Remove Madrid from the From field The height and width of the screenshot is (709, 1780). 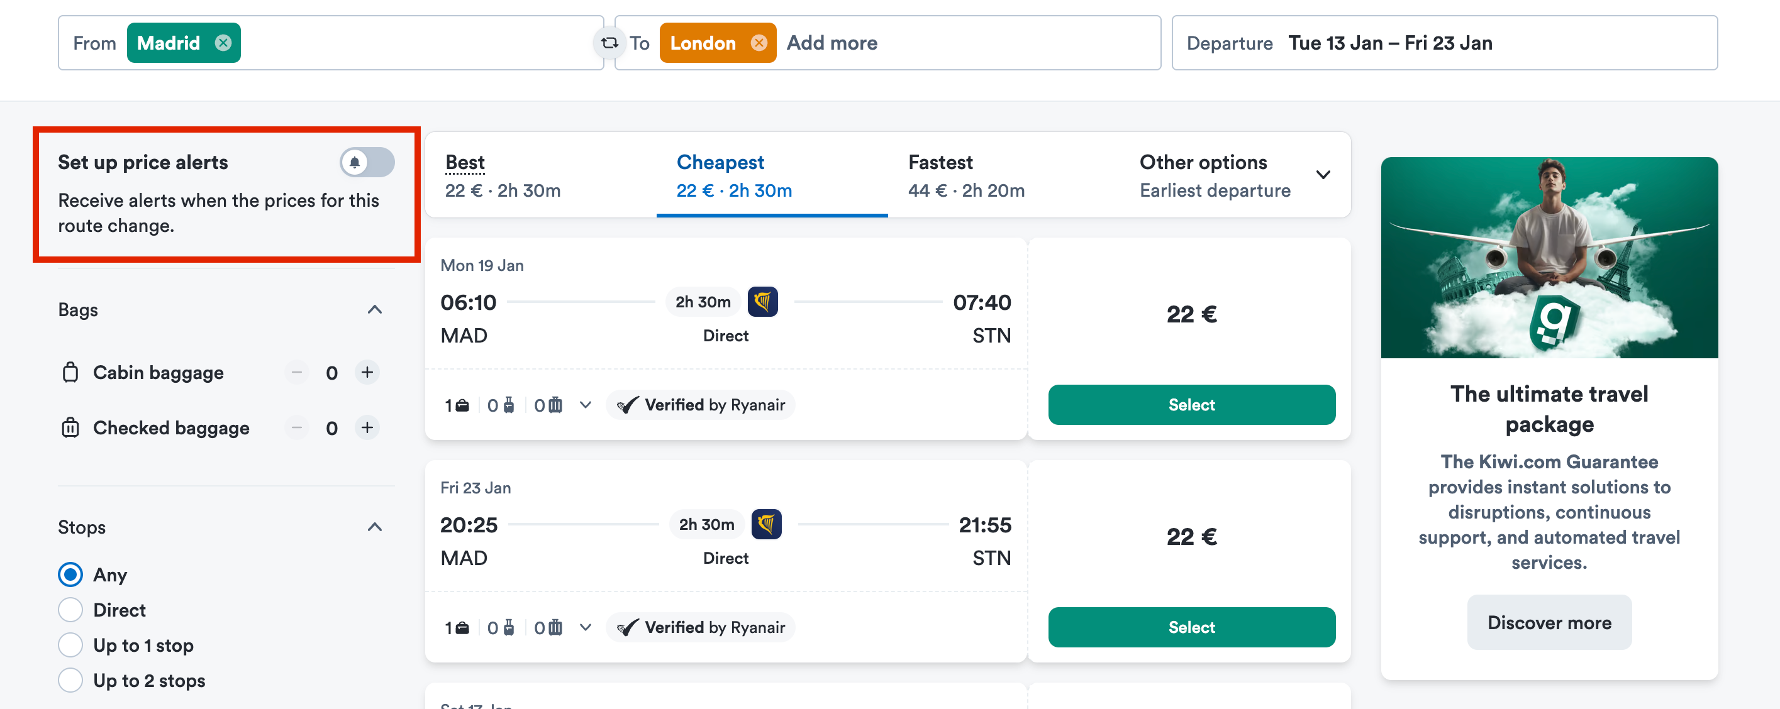(x=223, y=43)
